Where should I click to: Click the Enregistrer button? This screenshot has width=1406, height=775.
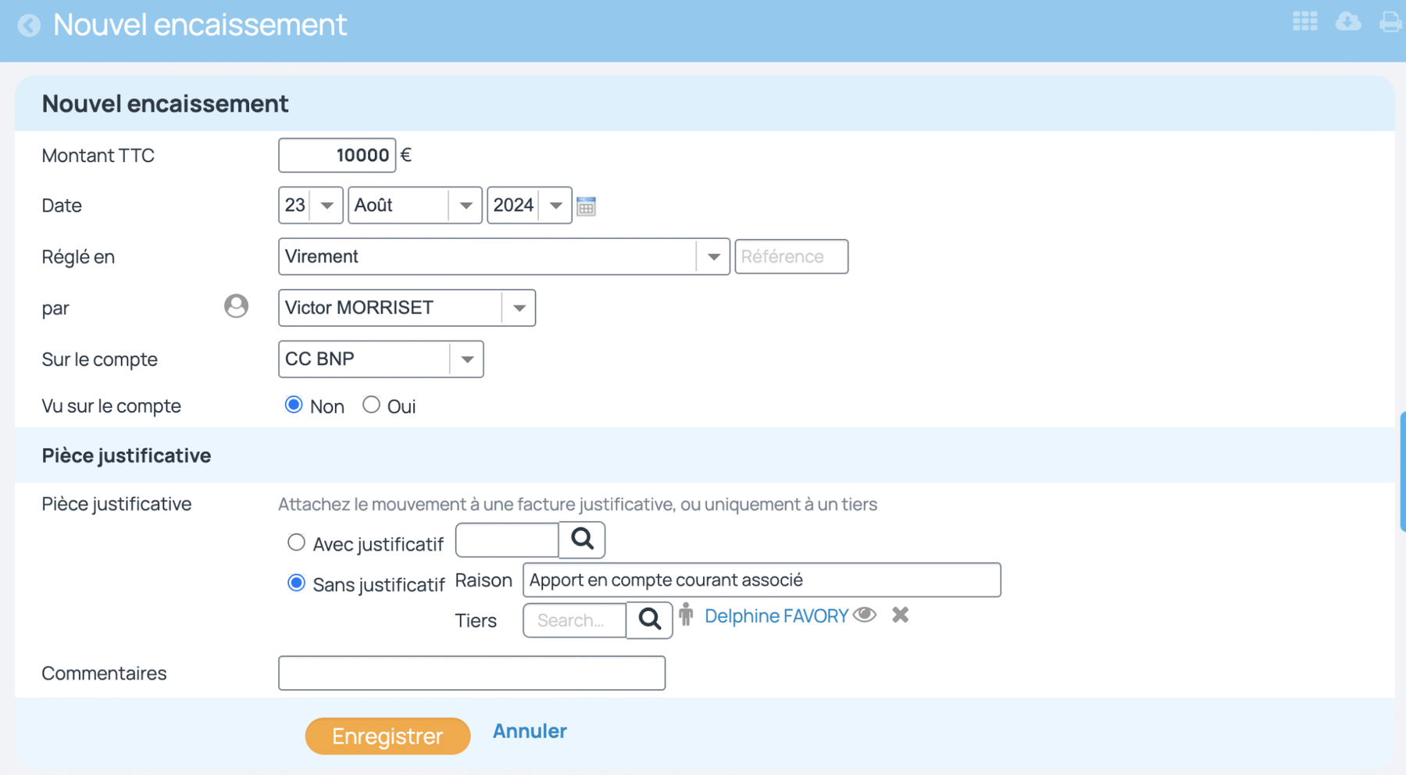pyautogui.click(x=387, y=736)
